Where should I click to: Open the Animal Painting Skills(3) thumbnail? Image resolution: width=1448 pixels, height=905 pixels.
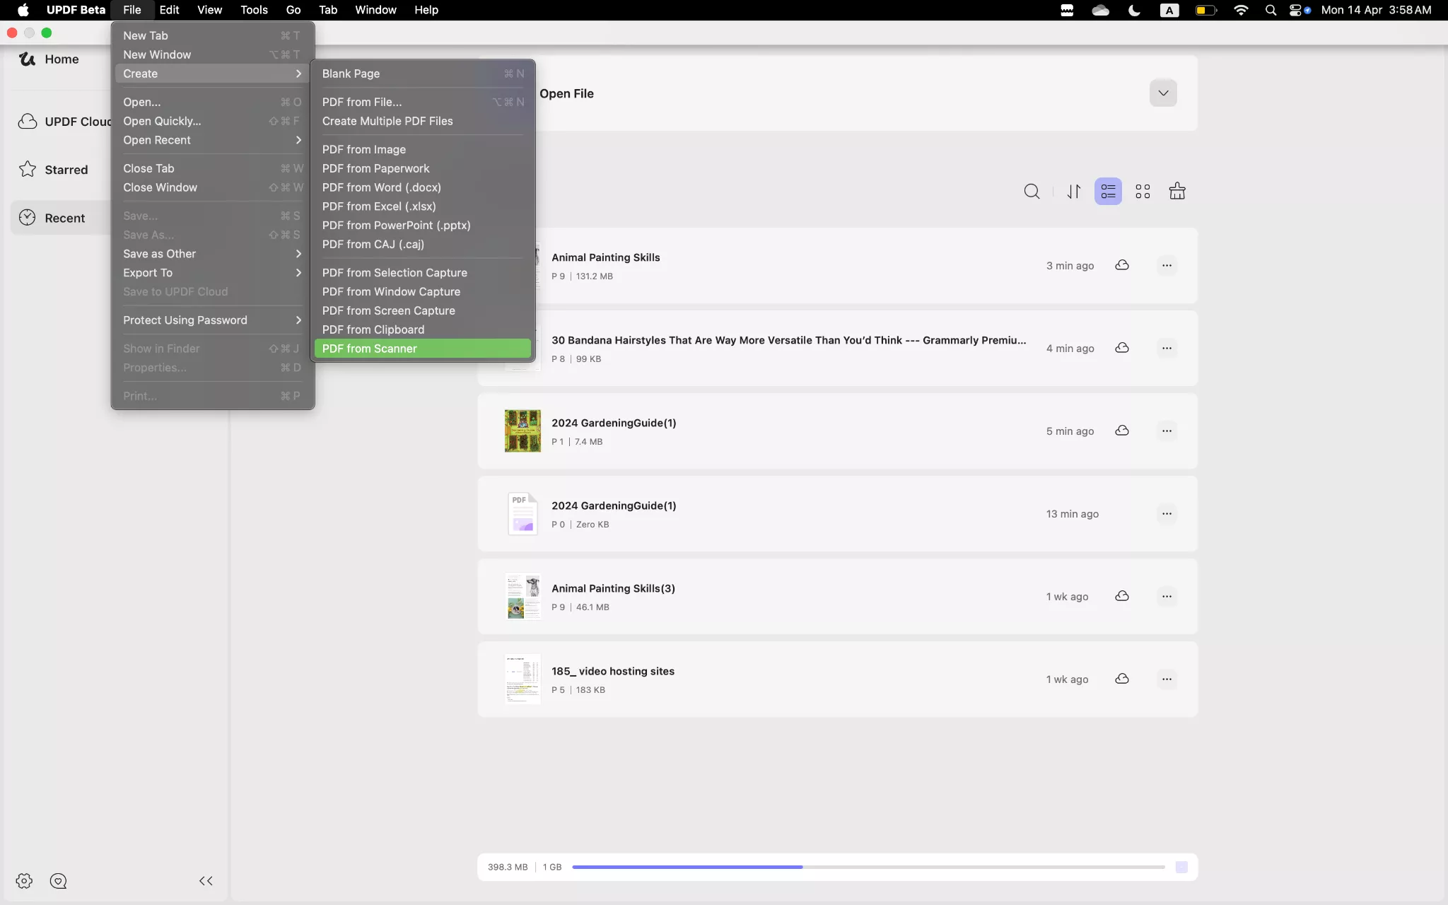click(x=522, y=597)
